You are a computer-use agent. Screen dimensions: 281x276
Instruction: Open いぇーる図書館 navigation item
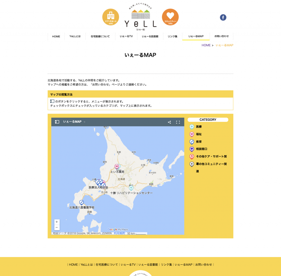[150, 36]
